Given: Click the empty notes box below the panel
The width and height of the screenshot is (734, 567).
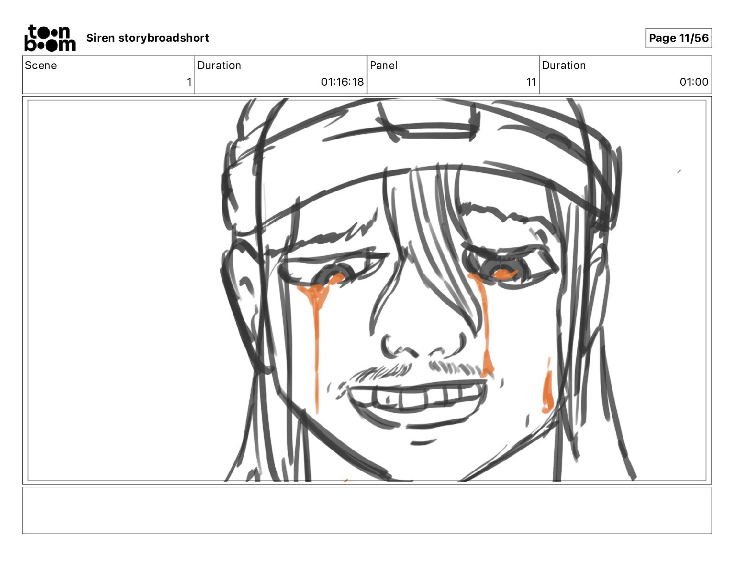Looking at the screenshot, I should [367, 510].
